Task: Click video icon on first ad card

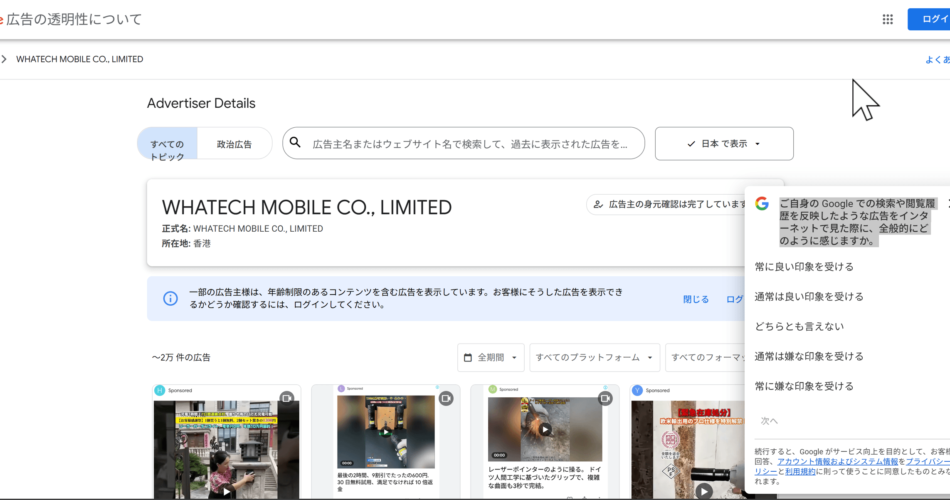Action: pyautogui.click(x=287, y=399)
